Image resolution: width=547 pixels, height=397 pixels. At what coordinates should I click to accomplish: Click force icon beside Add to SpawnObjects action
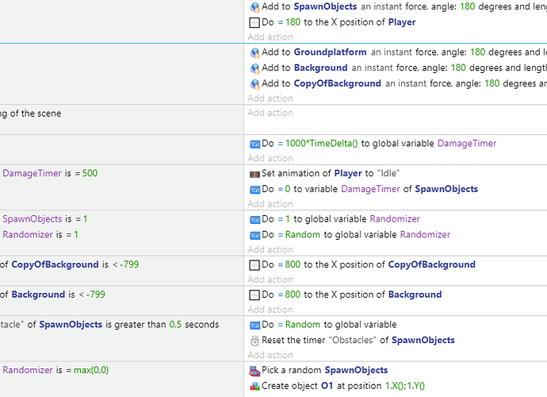click(254, 7)
